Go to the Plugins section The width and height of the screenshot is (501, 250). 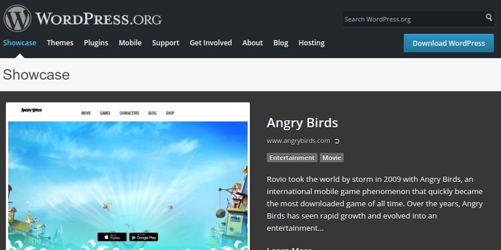[96, 42]
